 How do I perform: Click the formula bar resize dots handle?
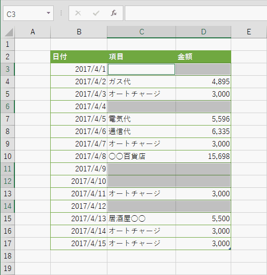click(x=61, y=13)
